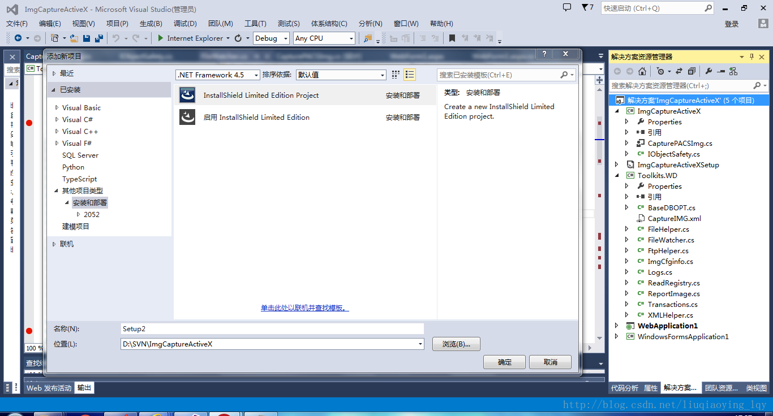Select CapturePACSImg.cs in Solution Explorer
The image size is (773, 416).
pyautogui.click(x=680, y=144)
